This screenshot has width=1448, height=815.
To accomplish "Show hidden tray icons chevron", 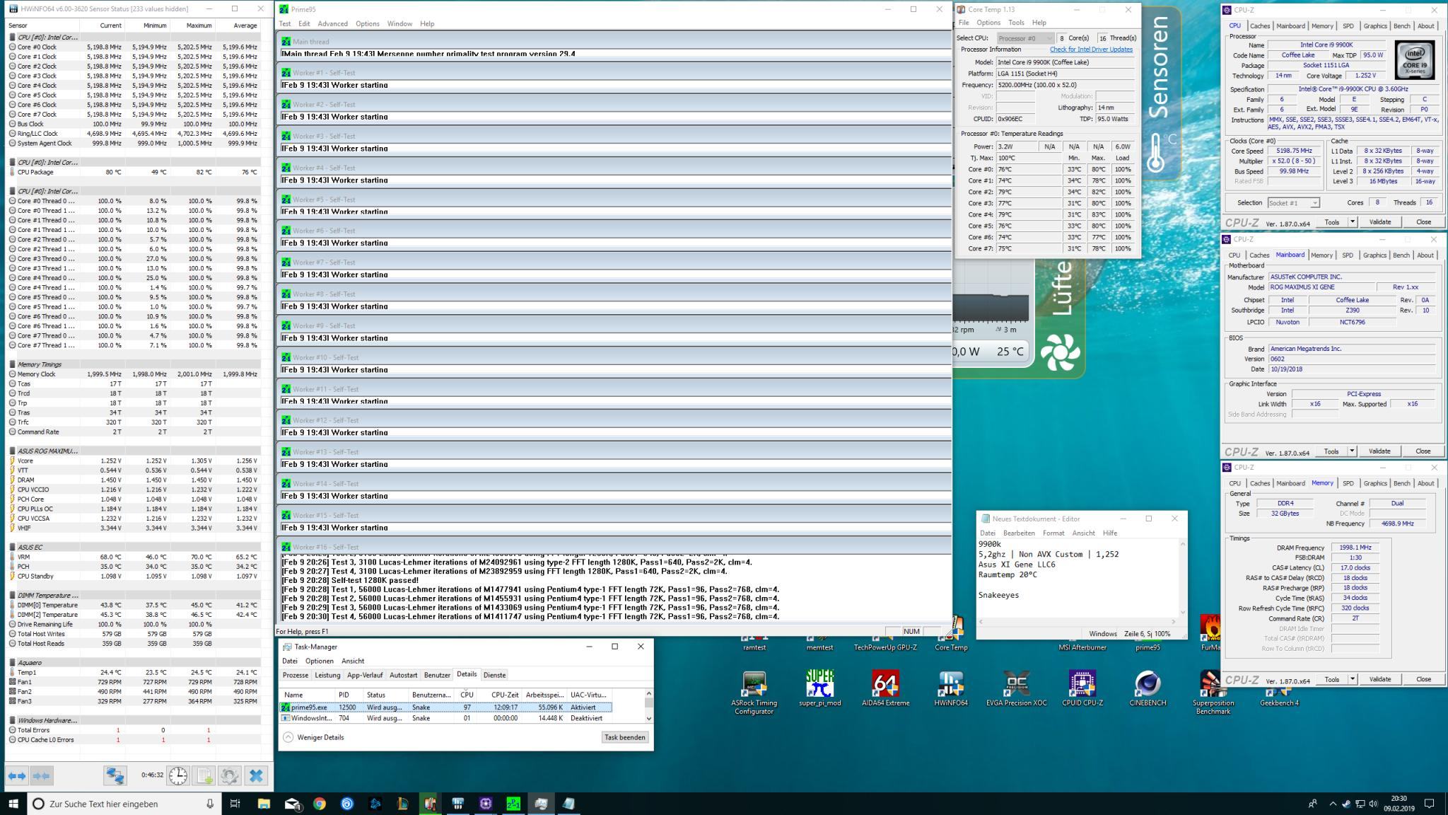I will tap(1333, 804).
